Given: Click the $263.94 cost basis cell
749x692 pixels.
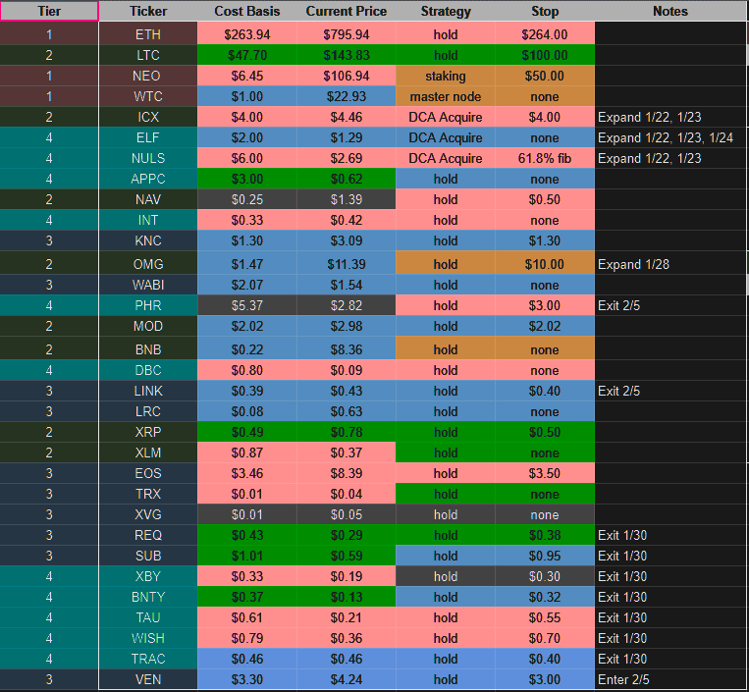Looking at the screenshot, I should 247,34.
